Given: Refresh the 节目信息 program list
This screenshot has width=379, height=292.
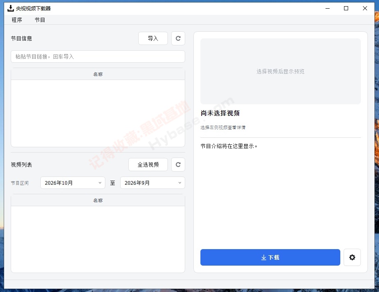Looking at the screenshot, I should 178,38.
